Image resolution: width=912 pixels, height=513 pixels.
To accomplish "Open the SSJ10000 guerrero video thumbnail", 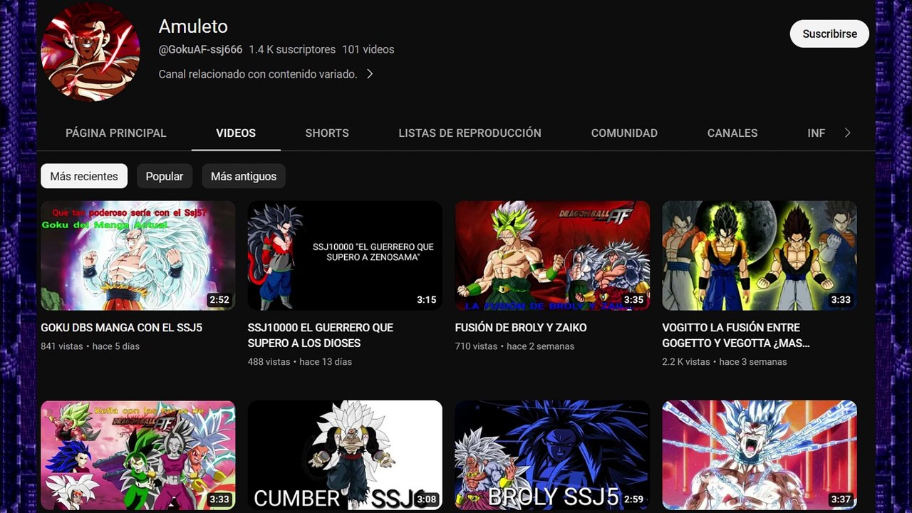I will coord(345,256).
